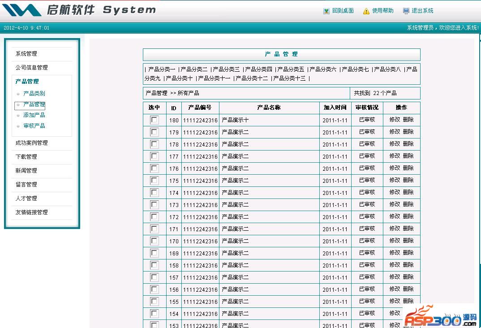Expand the 系统管理 sidebar section

(x=26, y=54)
